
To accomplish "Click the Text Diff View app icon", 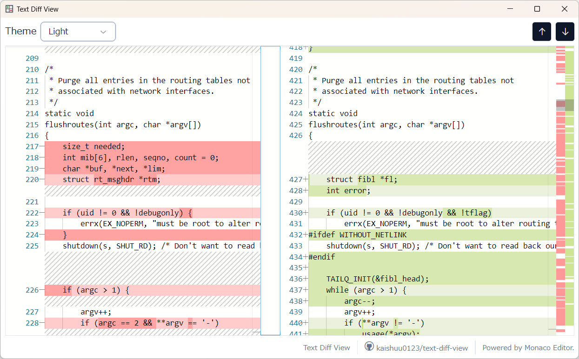I will 9,9.
